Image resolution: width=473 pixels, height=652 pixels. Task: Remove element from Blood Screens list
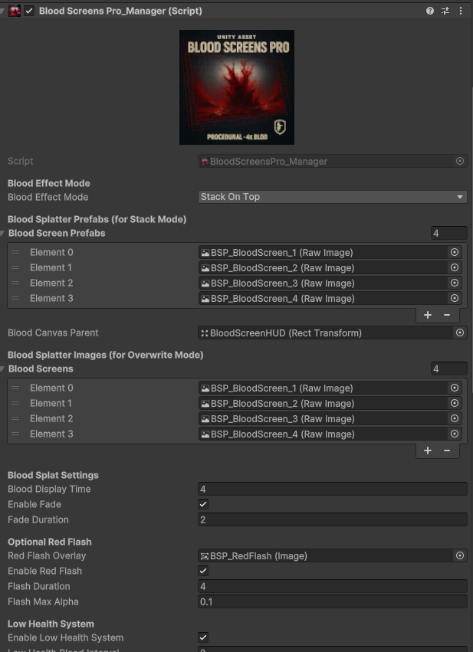(x=447, y=451)
